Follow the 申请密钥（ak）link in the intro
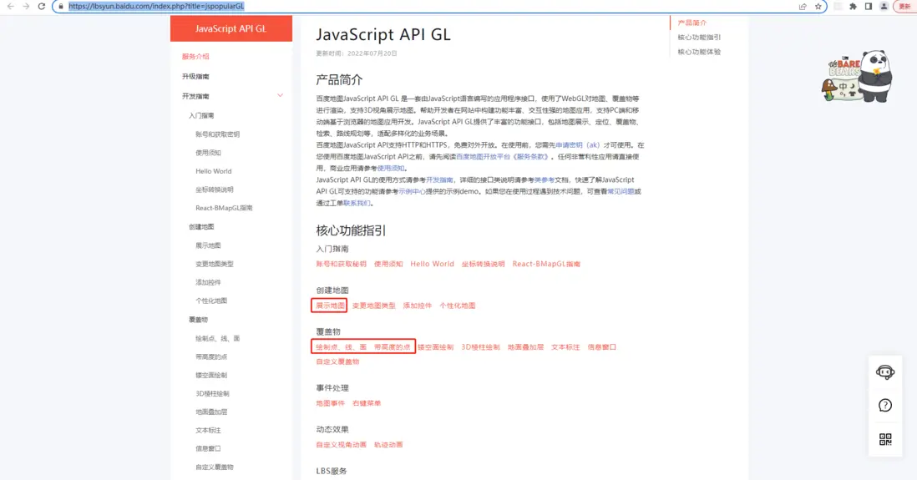 577,145
